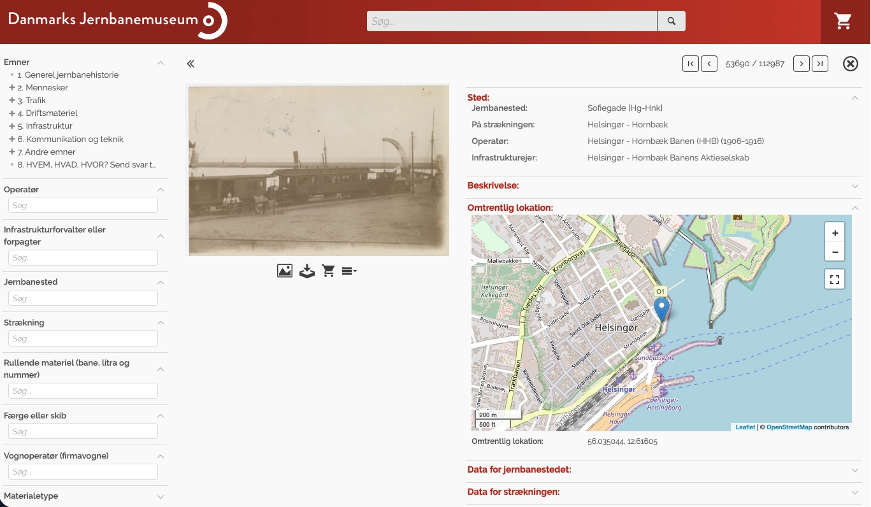The width and height of the screenshot is (871, 507).
Task: Expand the 7. Andre emner topic
Action: [12, 152]
